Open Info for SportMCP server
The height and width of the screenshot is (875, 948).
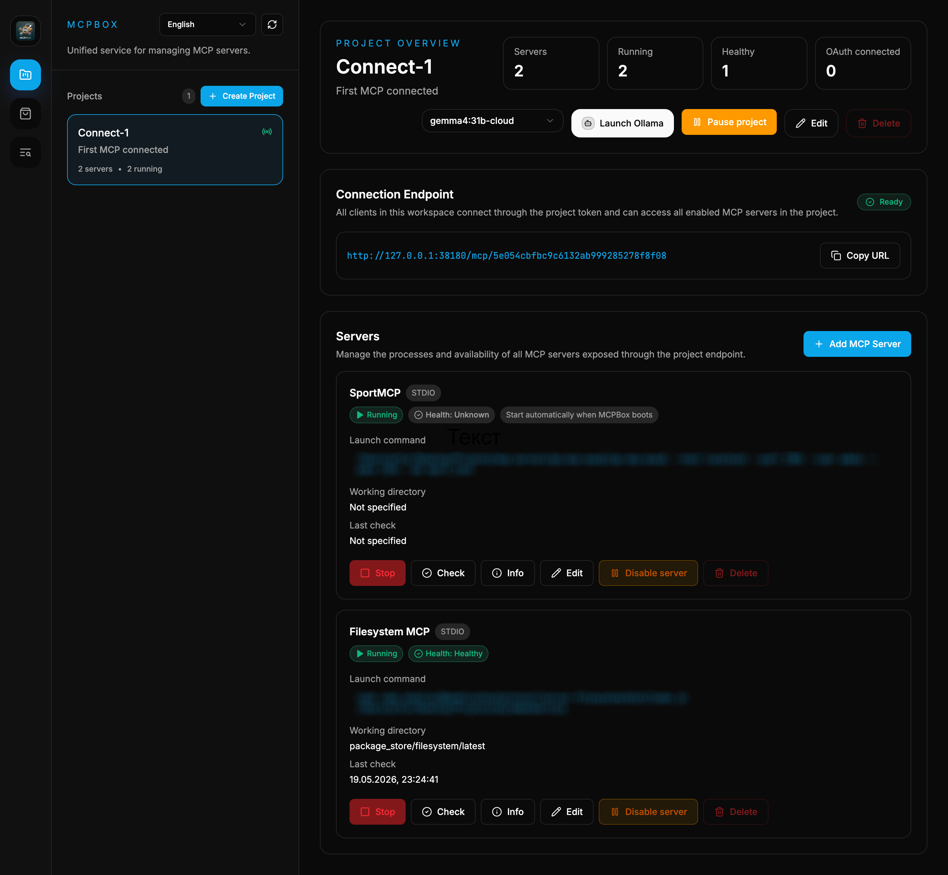pos(508,573)
